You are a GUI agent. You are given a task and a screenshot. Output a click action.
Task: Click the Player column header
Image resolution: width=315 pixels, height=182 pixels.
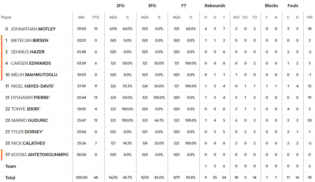[x=6, y=17]
